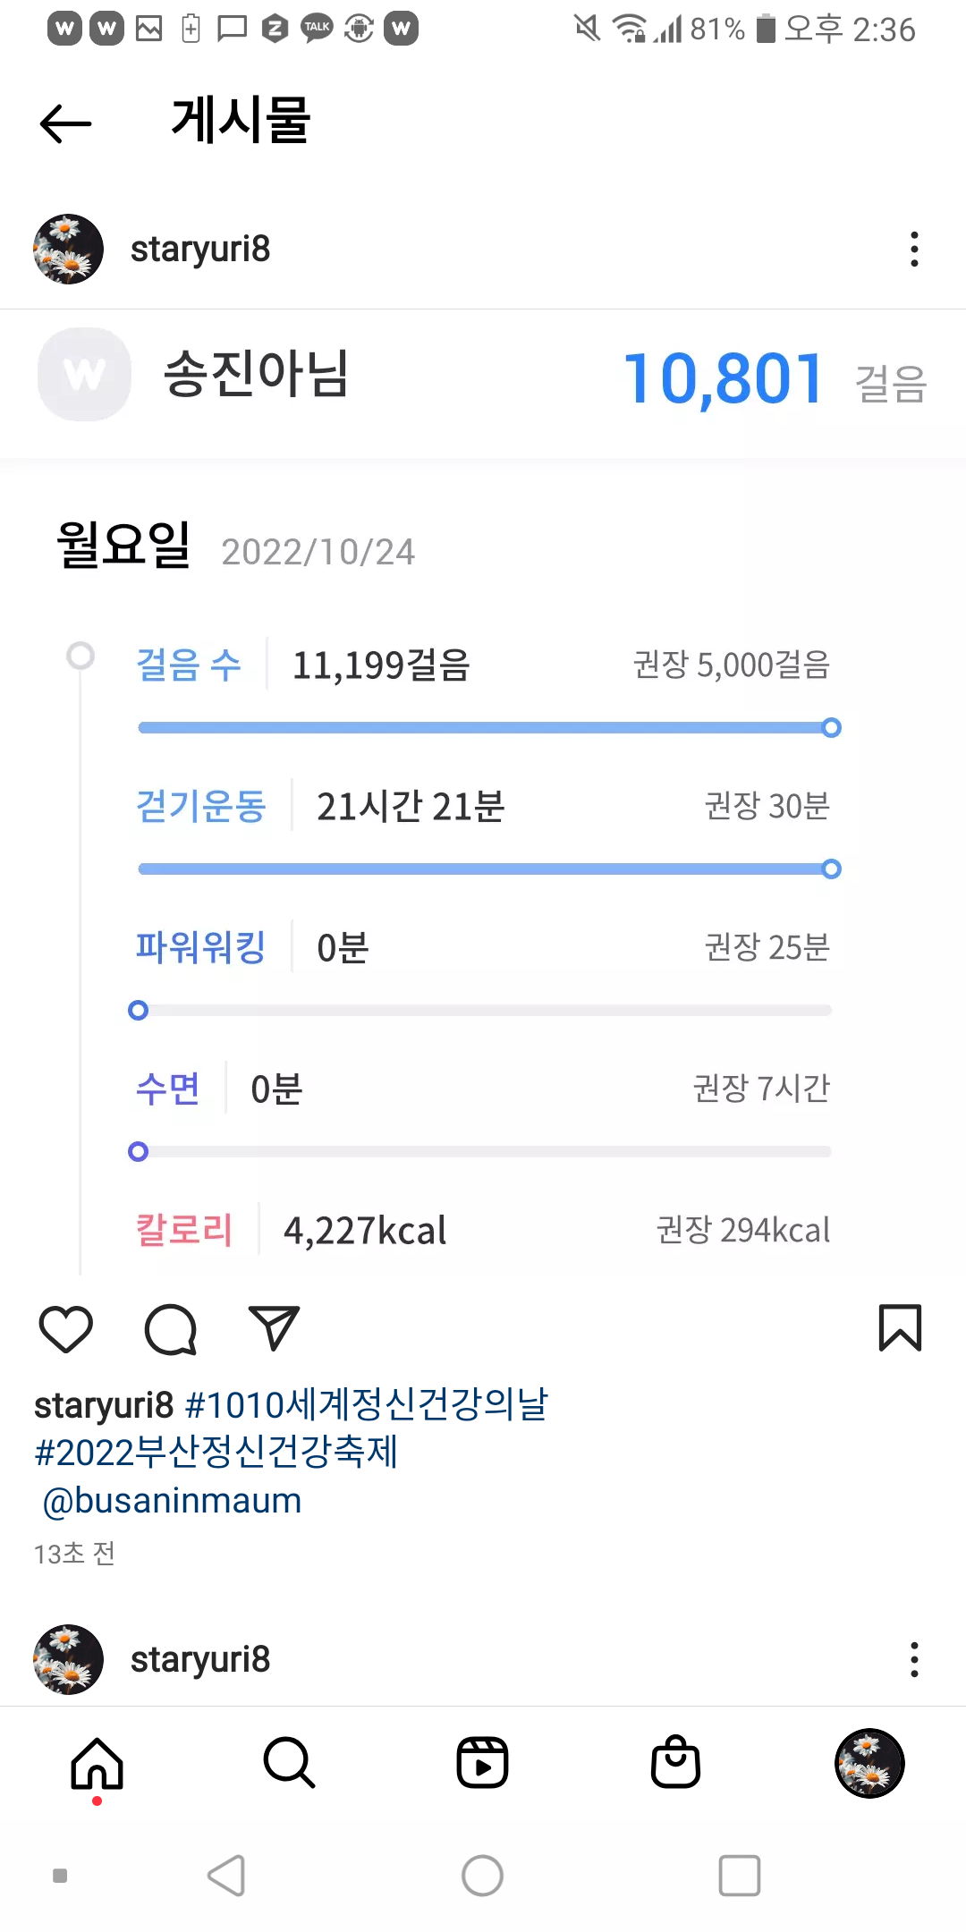Open the Reels tab icon
This screenshot has height=1932, width=966.
tap(482, 1764)
